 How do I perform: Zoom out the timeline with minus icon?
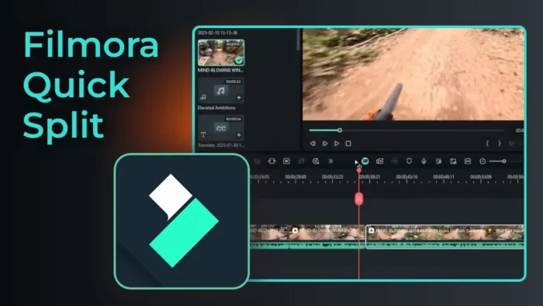[482, 161]
